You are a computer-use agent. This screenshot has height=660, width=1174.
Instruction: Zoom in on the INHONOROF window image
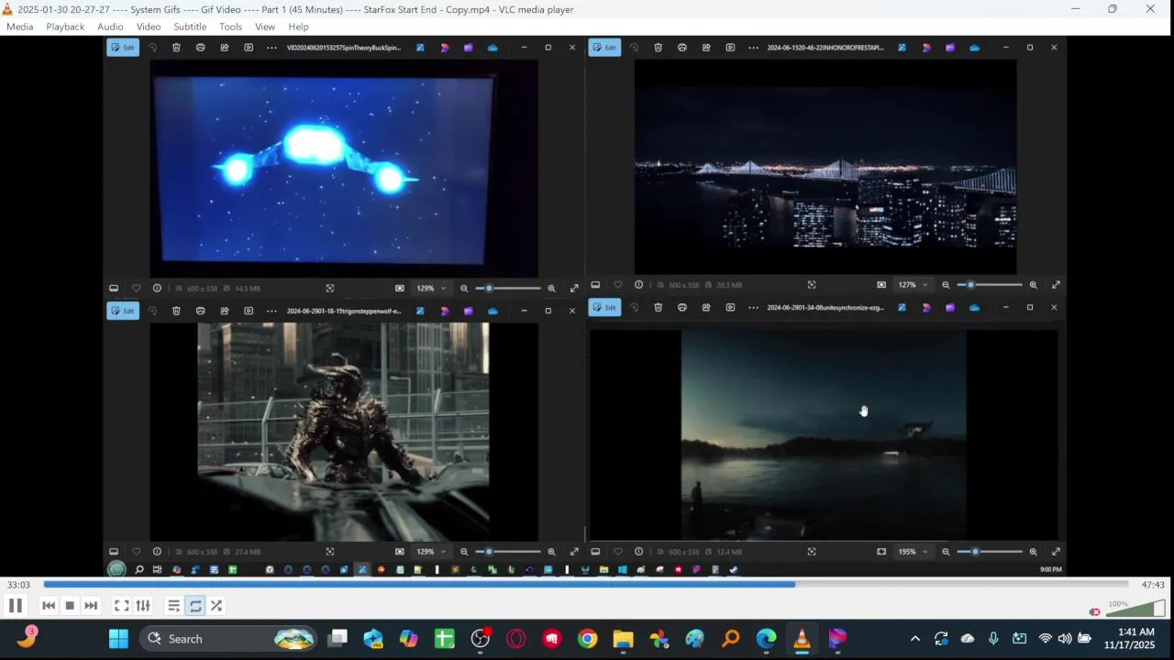coord(1033,285)
